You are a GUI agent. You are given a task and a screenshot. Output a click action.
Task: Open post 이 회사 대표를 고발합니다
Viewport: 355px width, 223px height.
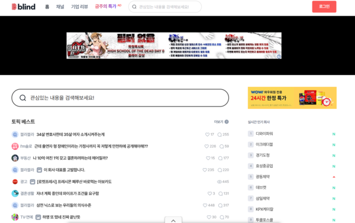pyautogui.click(x=64, y=170)
